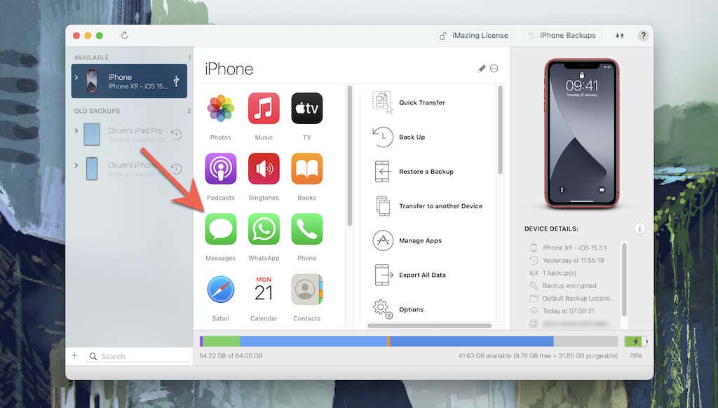
Task: Click '54.22 GB of 64.00 GB' storage text
Action: 231,356
